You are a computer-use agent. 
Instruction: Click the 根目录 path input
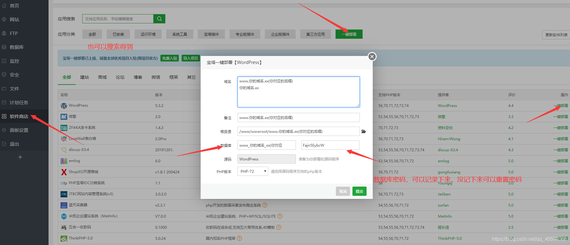click(298, 131)
